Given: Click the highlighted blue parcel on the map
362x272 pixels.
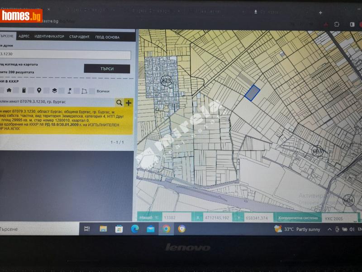Looking at the screenshot, I should coord(252,92).
